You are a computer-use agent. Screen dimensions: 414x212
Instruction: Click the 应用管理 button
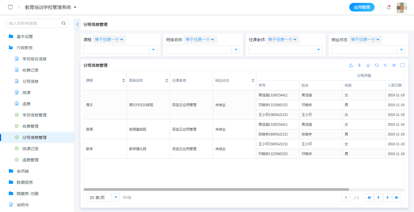[x=362, y=7]
